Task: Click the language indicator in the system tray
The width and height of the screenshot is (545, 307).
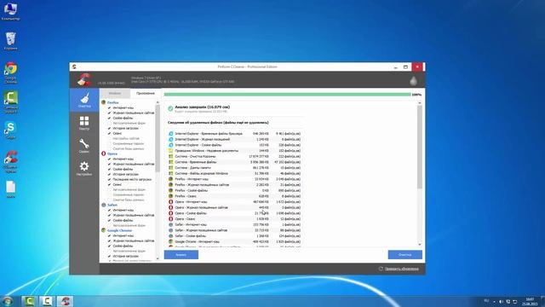Action: coord(486,301)
